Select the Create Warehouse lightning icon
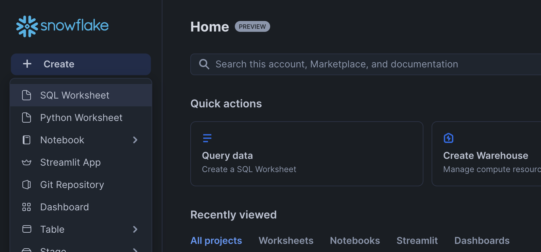This screenshot has height=252, width=541. tap(448, 138)
